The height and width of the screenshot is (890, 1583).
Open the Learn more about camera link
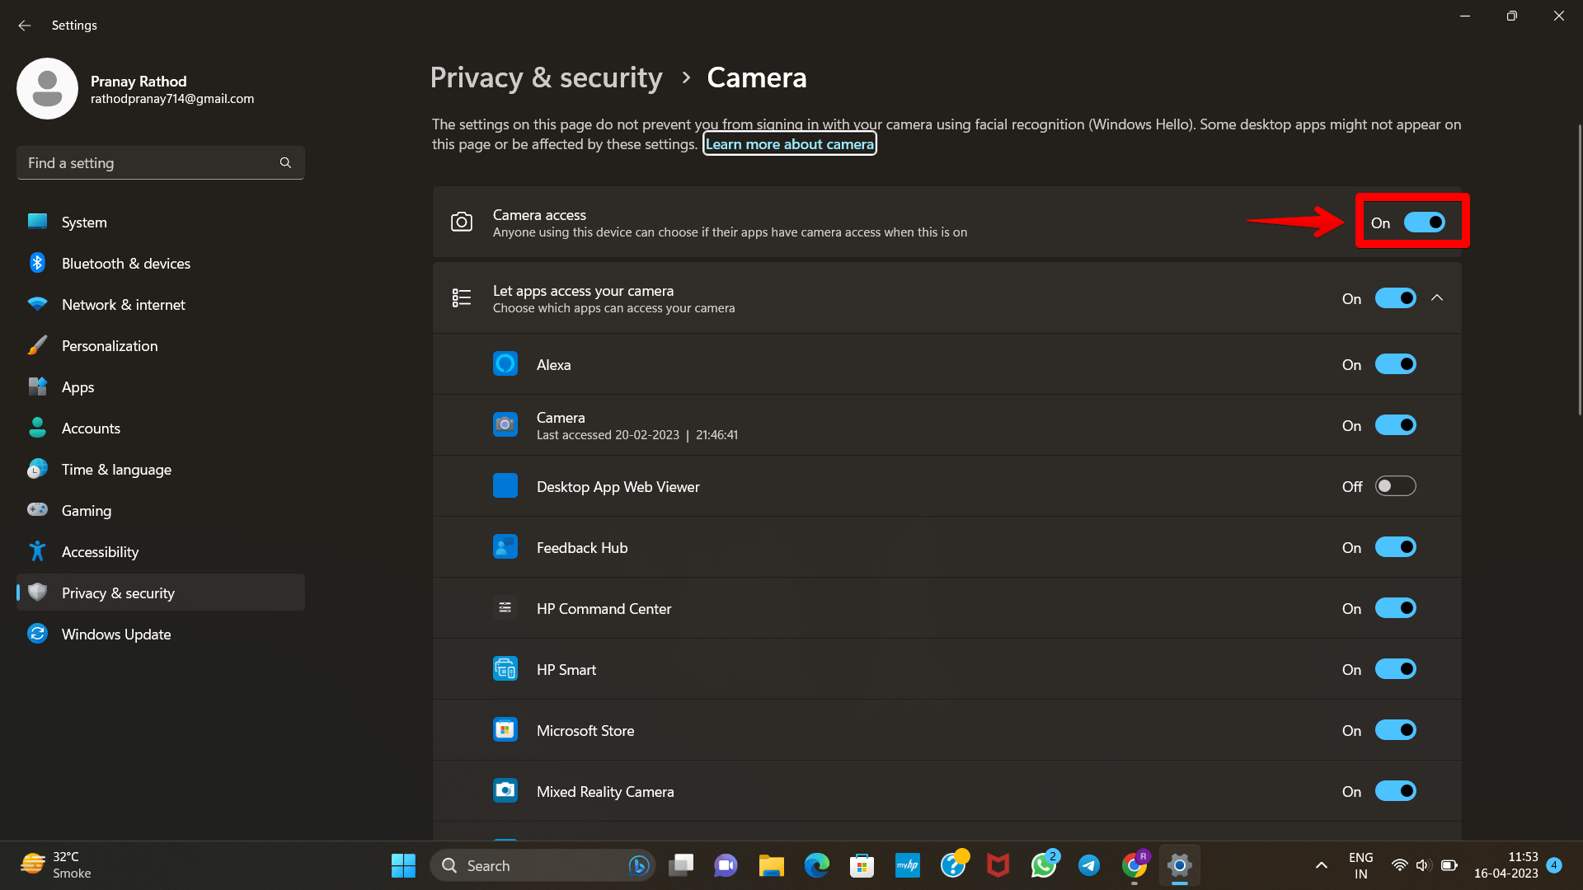(x=789, y=144)
